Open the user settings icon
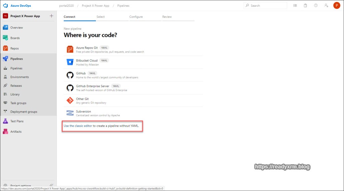The width and height of the screenshot is (344, 191). point(326,6)
